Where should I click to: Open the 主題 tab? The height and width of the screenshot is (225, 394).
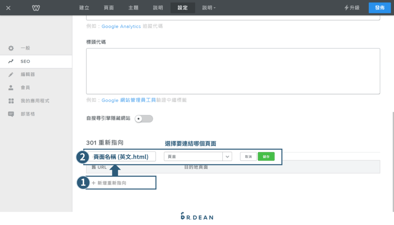pos(134,8)
